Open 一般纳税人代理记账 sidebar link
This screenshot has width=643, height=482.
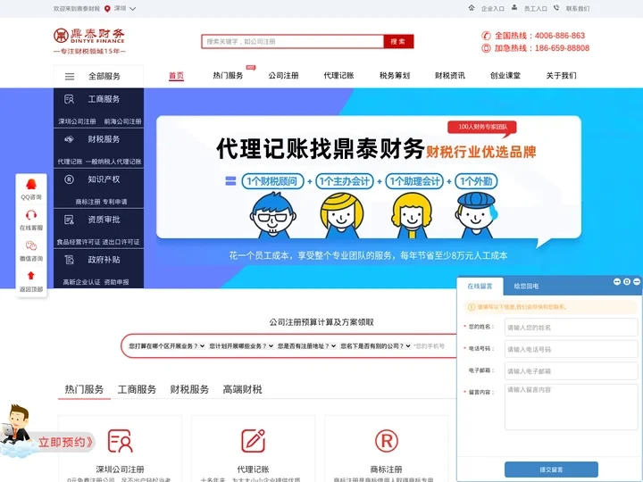113,162
